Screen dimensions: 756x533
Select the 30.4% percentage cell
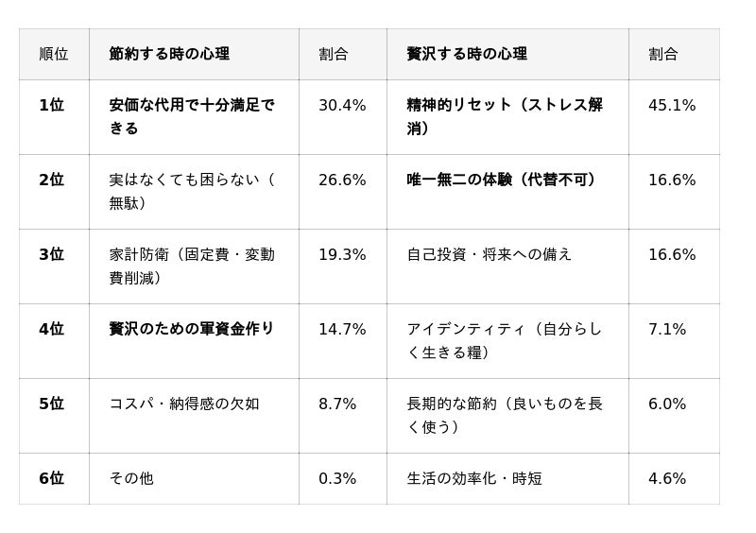[x=342, y=106]
